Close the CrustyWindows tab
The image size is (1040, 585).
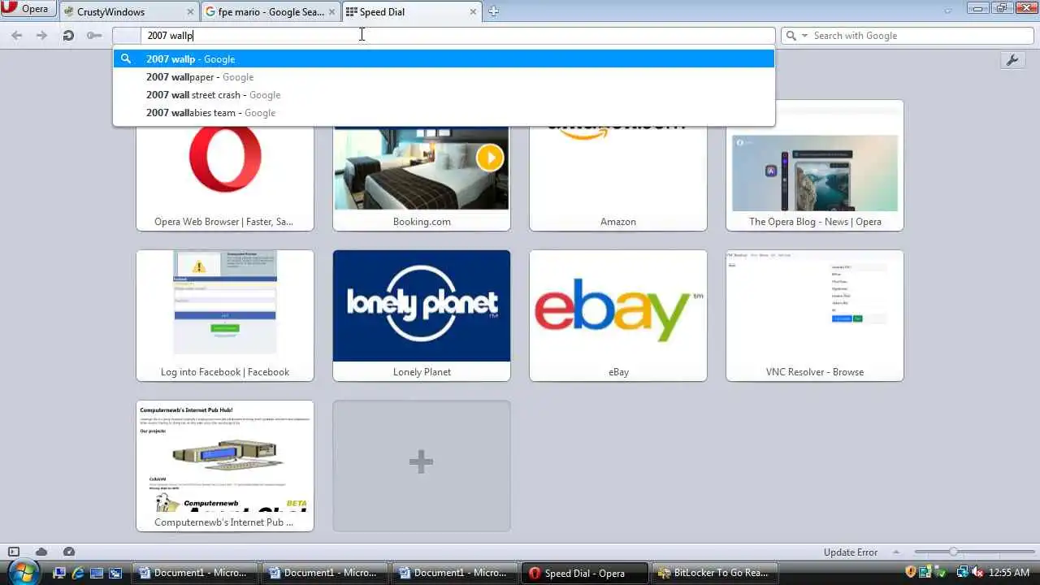click(191, 12)
